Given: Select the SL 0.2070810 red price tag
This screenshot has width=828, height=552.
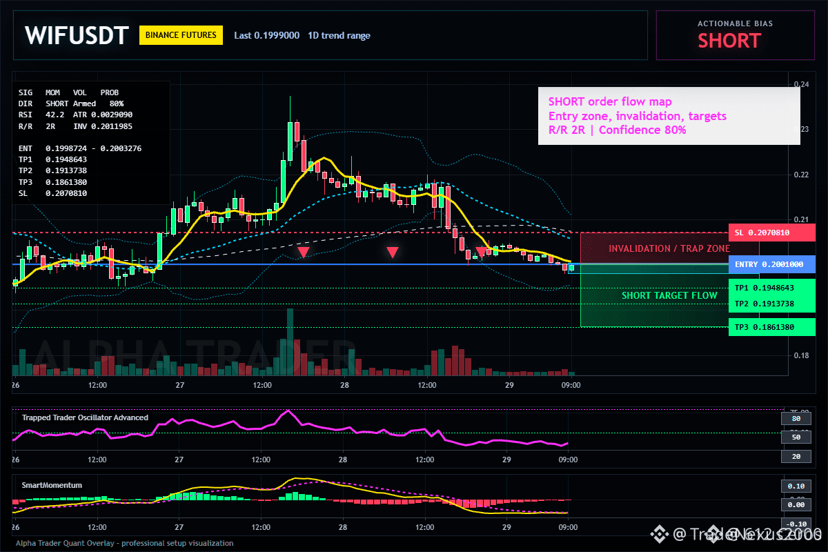Looking at the screenshot, I should click(771, 233).
